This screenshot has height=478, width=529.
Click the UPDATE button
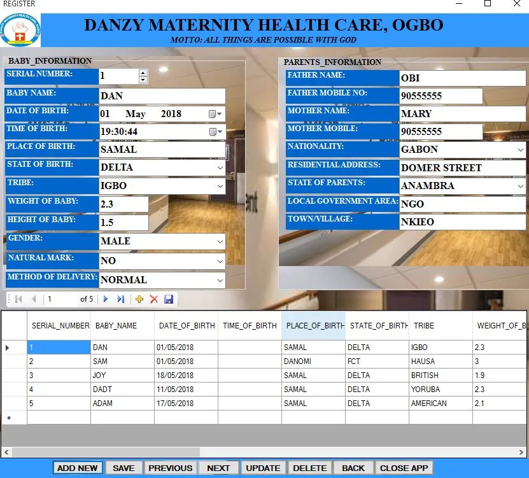coord(263,468)
